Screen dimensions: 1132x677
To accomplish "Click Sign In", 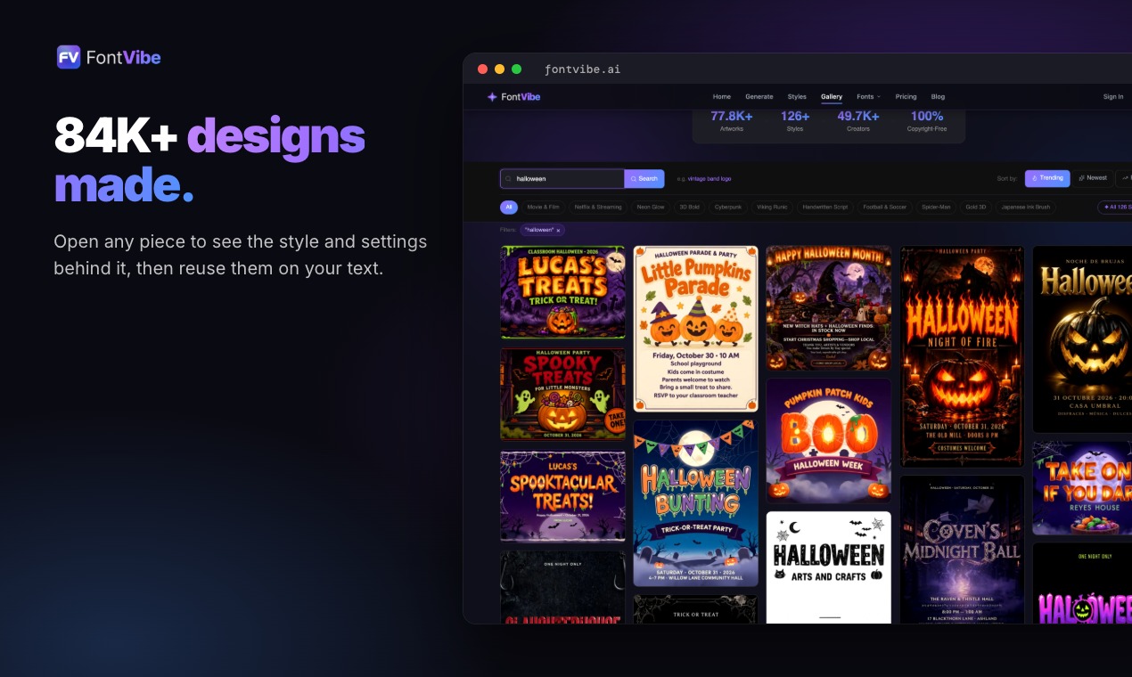I will point(1113,97).
